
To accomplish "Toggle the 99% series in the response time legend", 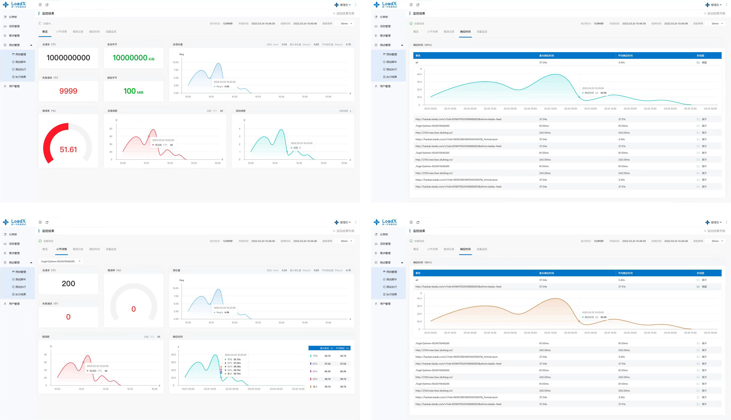I will point(315,379).
